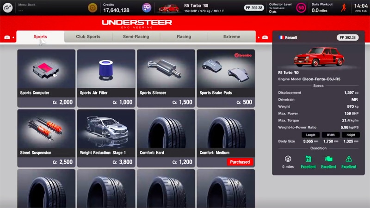
Task: Select the Extreme parts tab
Action: coord(232,37)
